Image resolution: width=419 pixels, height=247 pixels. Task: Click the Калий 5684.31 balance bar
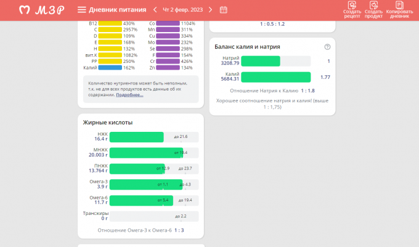point(275,77)
